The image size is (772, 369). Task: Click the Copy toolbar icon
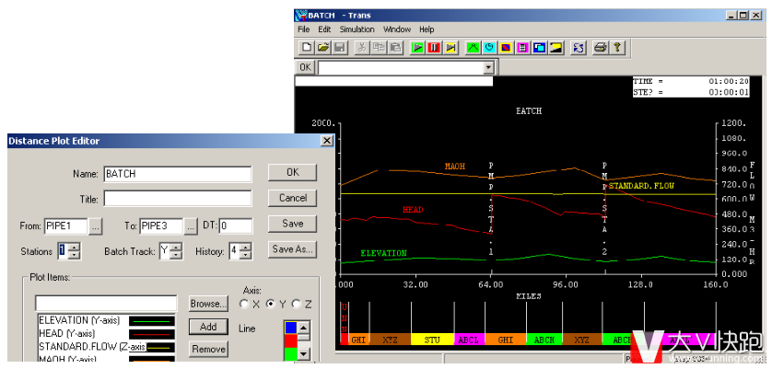coord(379,48)
